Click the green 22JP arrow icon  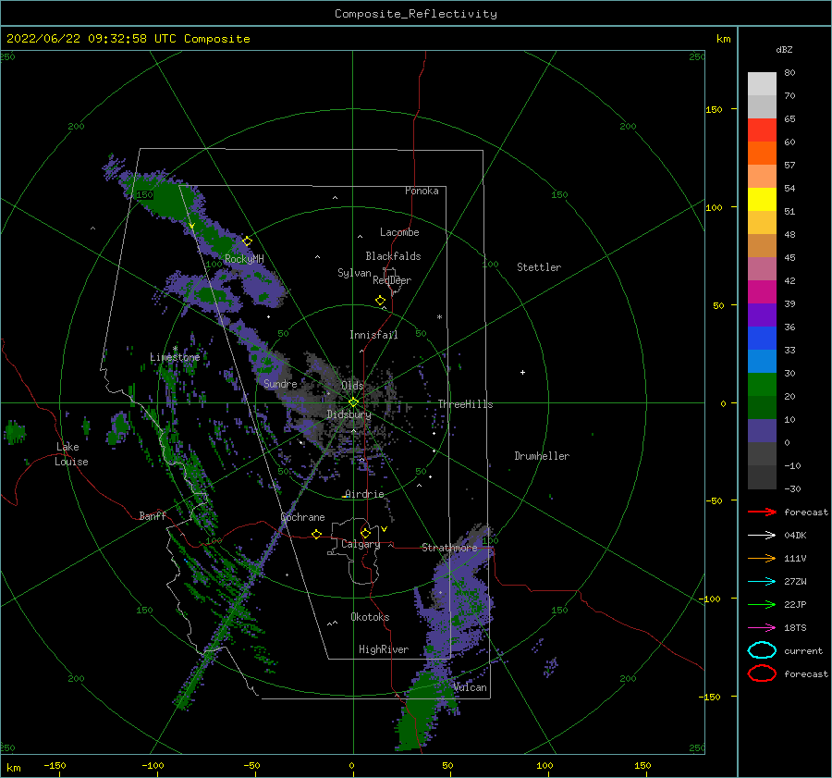click(x=762, y=604)
